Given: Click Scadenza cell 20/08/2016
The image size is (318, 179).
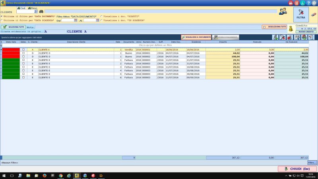Looking at the screenshot, I should point(196,70).
